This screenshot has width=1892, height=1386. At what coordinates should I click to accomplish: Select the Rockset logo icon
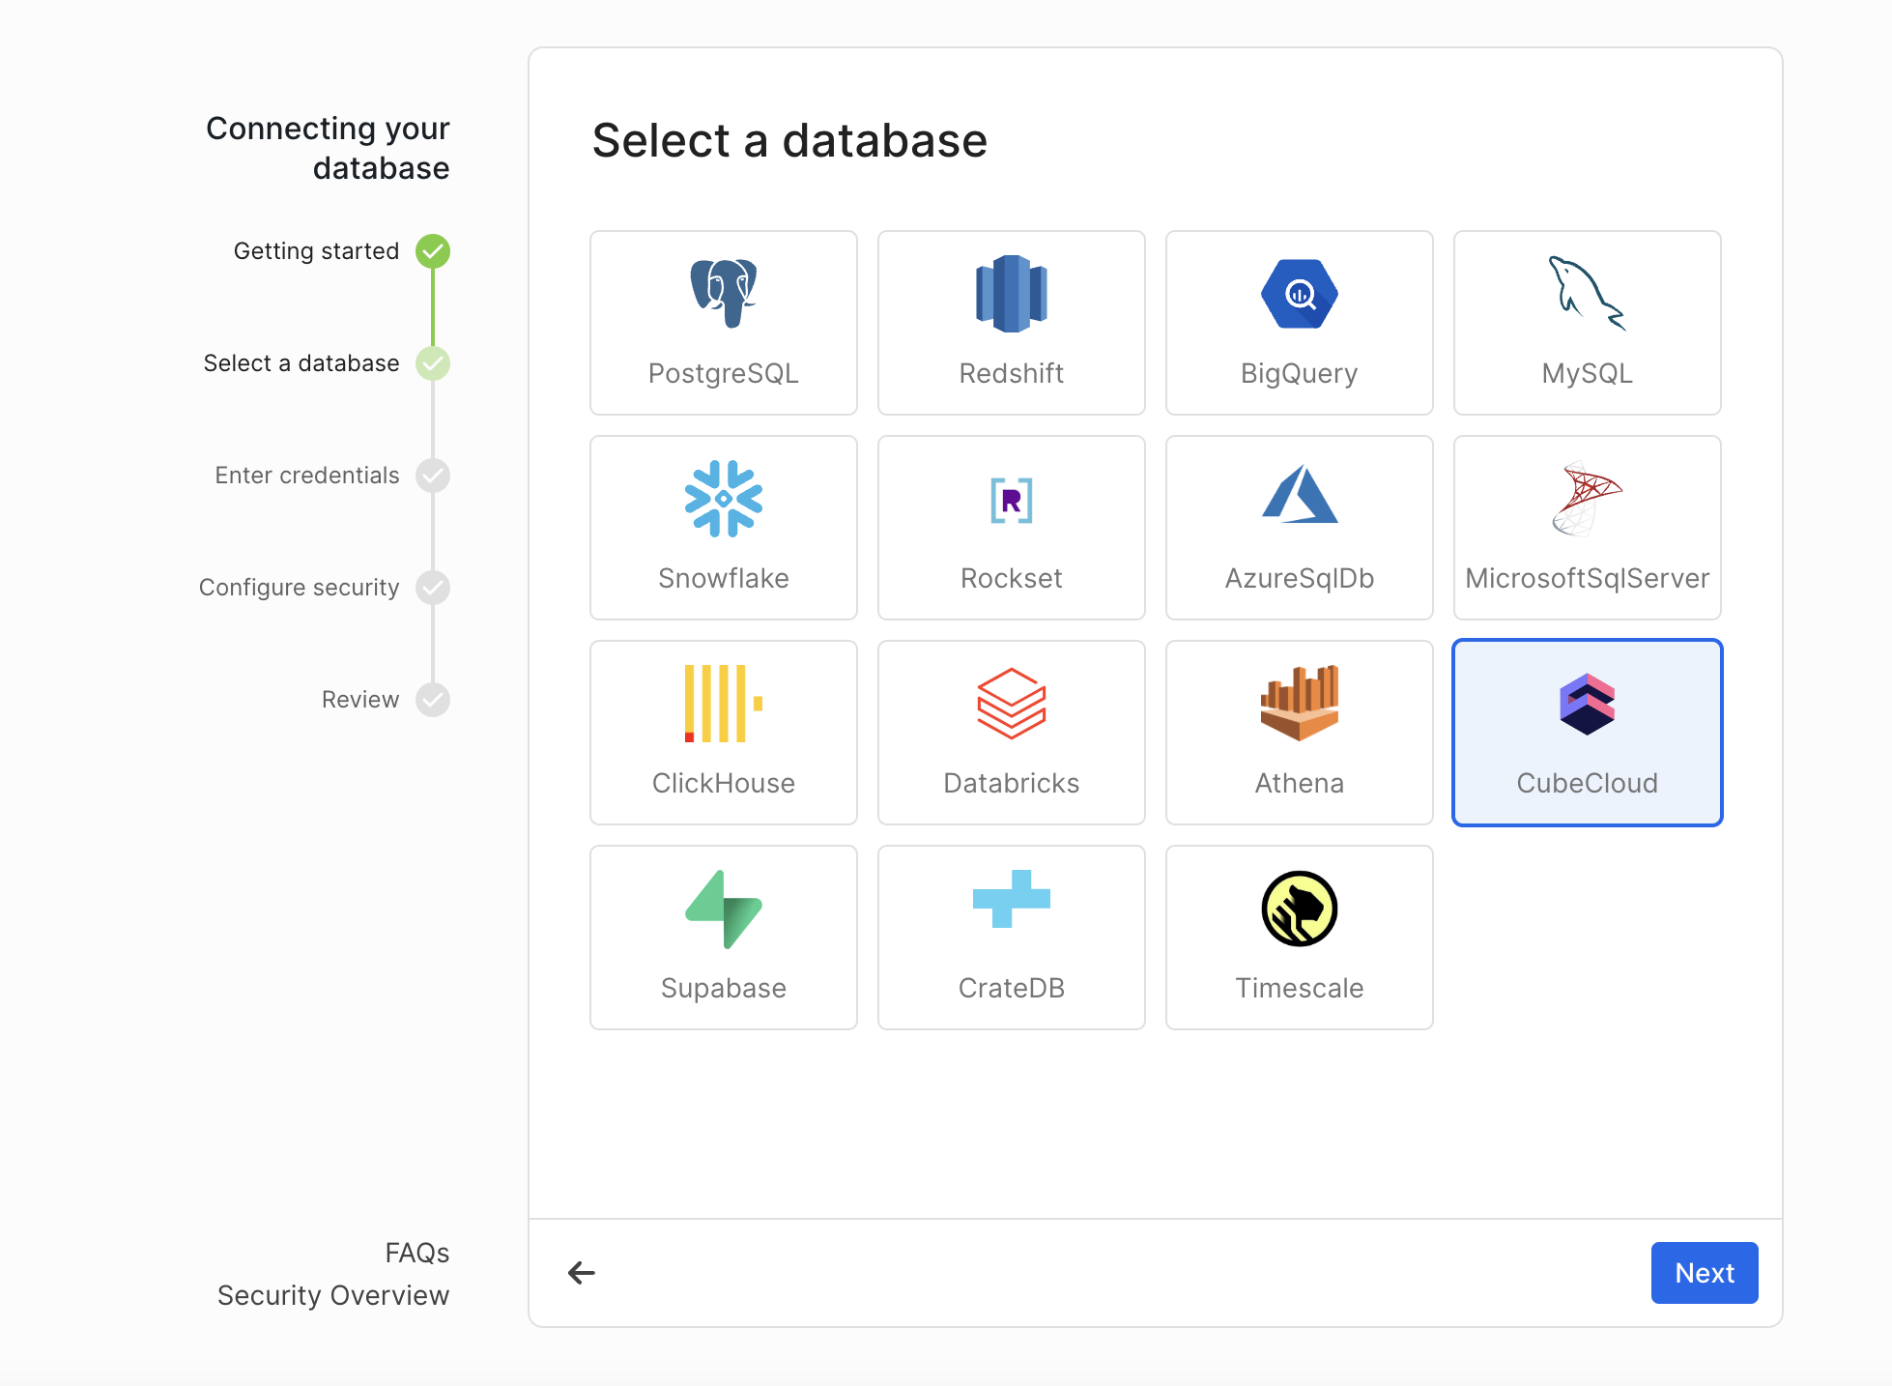tap(1011, 500)
